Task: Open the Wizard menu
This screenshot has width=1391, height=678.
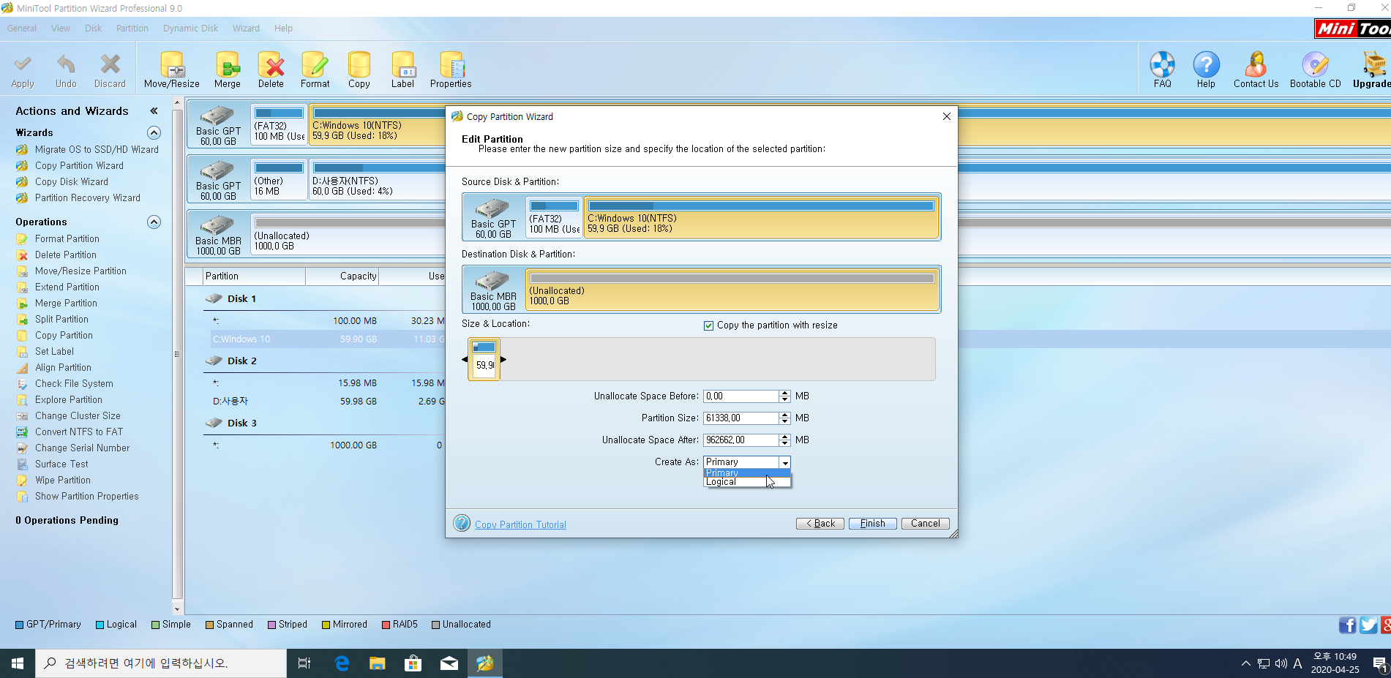Action: coord(246,29)
